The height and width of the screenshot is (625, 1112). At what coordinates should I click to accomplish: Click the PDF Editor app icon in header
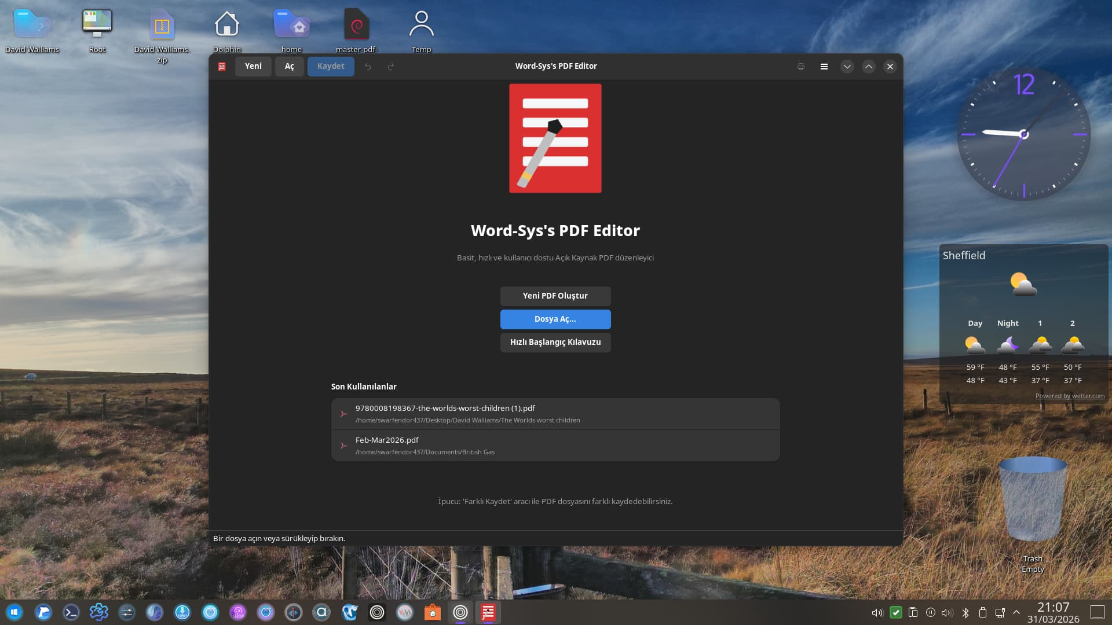click(222, 67)
